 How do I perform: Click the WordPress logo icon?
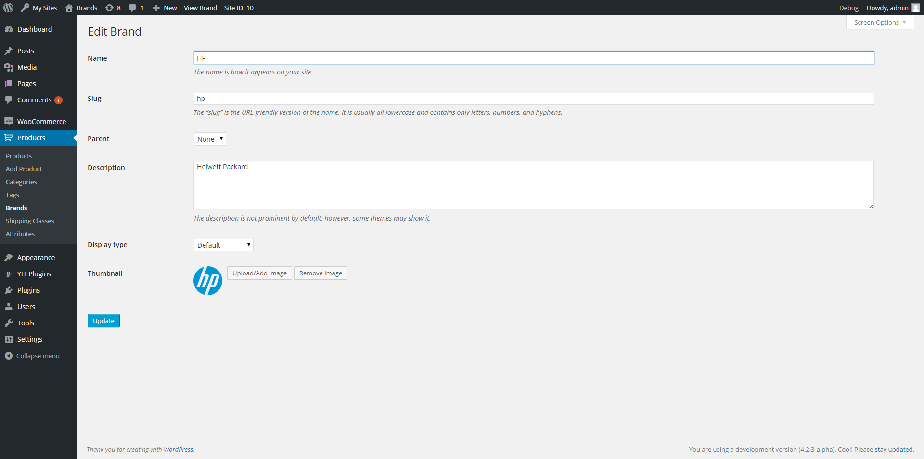[8, 8]
